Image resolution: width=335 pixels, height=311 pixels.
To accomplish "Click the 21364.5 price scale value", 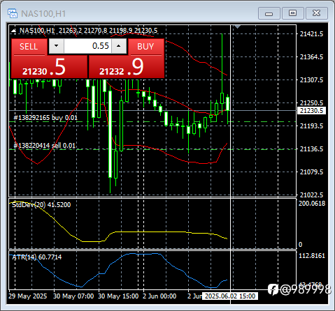I will (311, 57).
